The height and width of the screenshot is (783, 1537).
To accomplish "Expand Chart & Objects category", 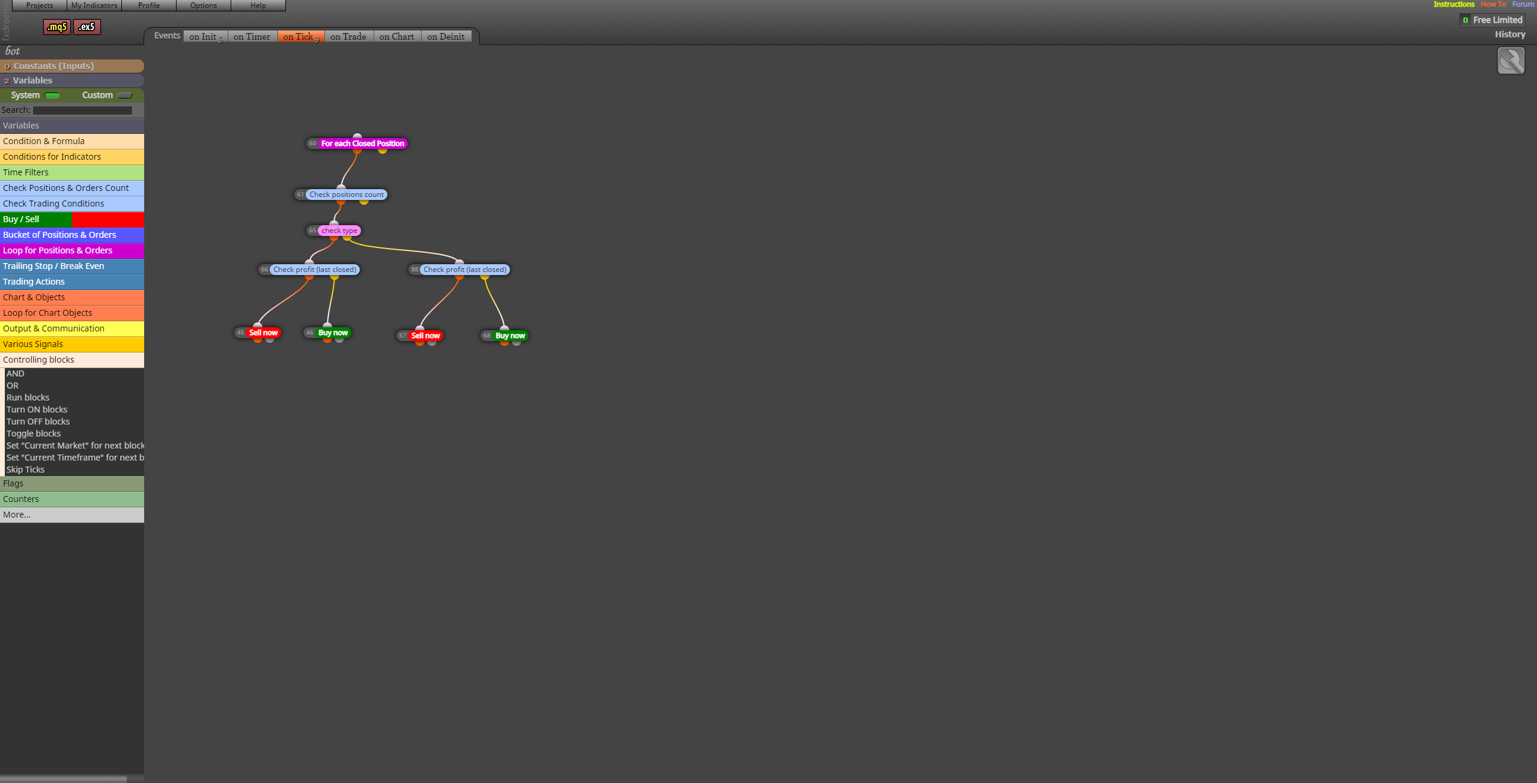I will click(72, 297).
